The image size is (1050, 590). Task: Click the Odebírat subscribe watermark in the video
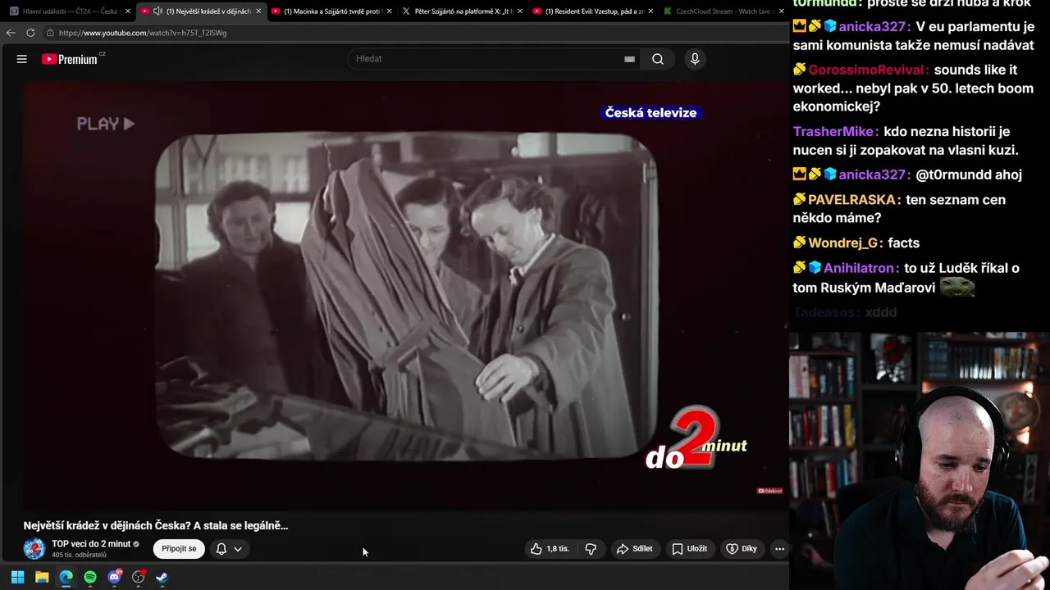tap(769, 491)
